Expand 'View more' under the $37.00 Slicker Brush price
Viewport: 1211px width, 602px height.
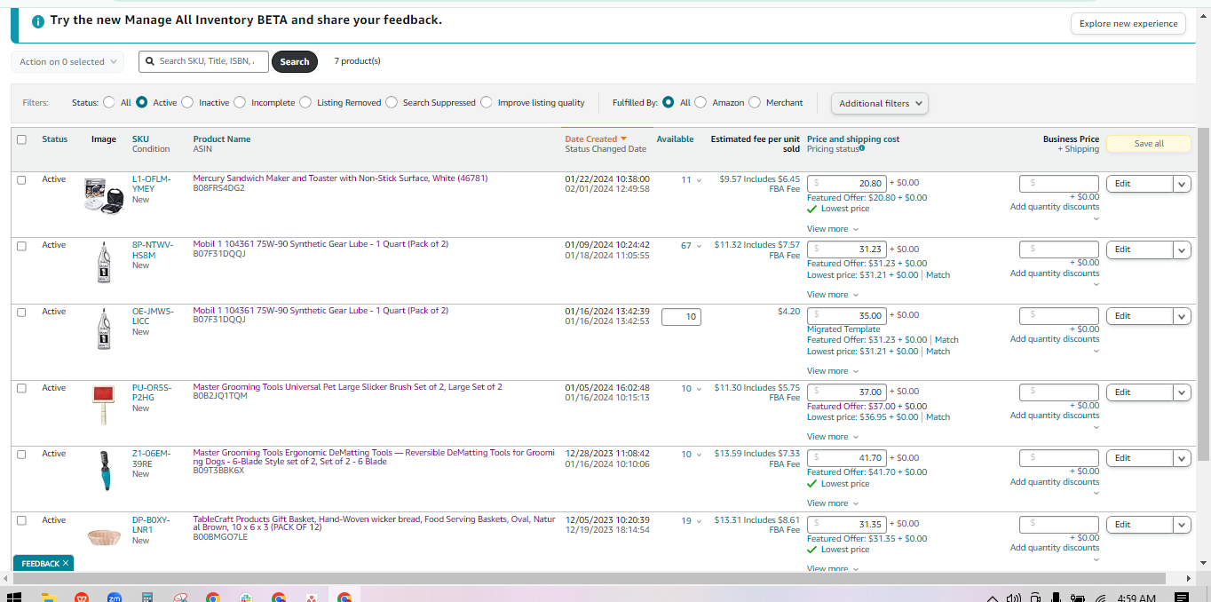point(833,437)
